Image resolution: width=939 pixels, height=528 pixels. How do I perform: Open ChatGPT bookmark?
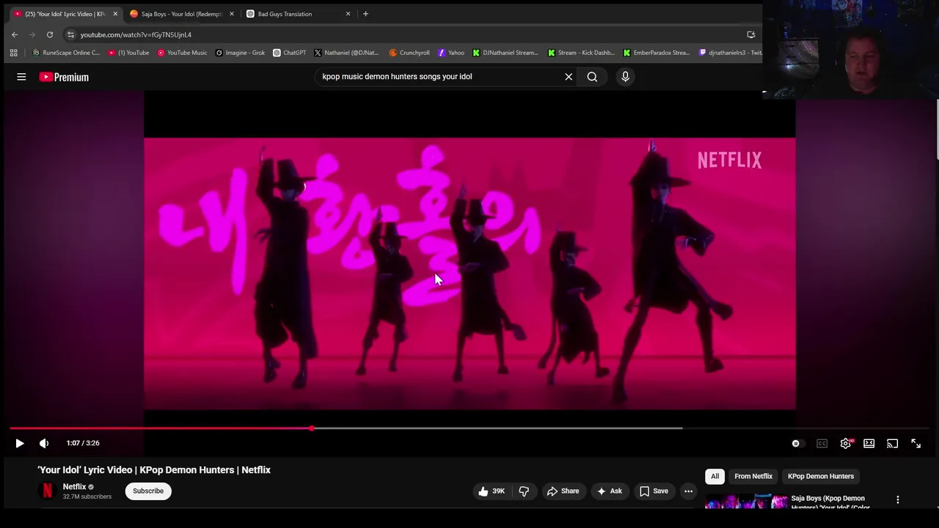(290, 53)
